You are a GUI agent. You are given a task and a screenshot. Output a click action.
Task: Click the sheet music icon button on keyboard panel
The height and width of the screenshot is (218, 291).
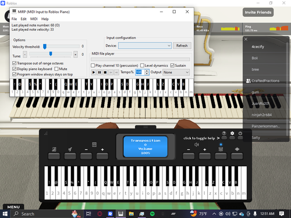pos(54,156)
